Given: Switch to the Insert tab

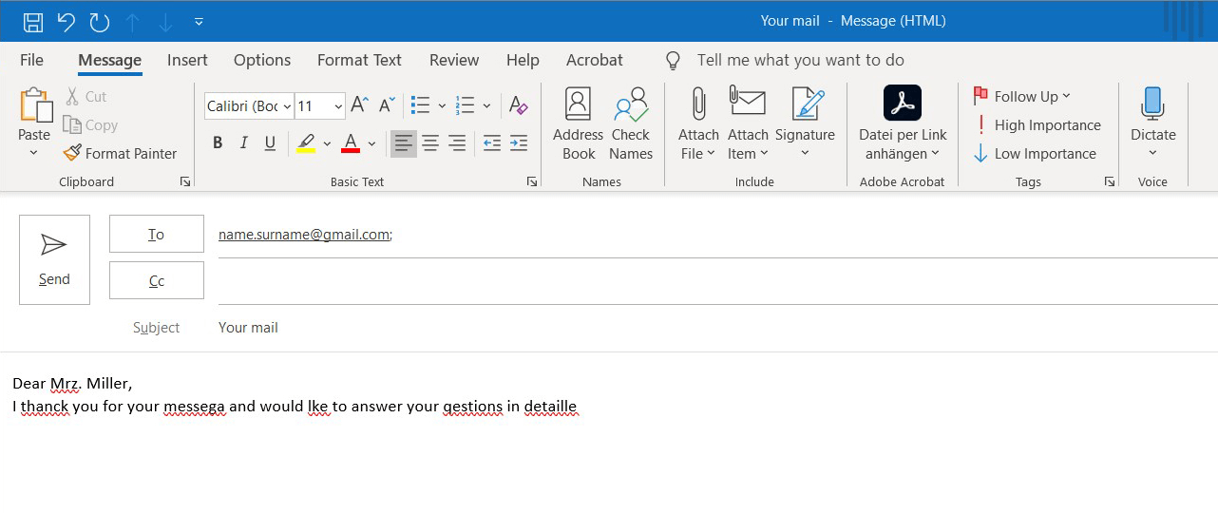Looking at the screenshot, I should coord(187,60).
